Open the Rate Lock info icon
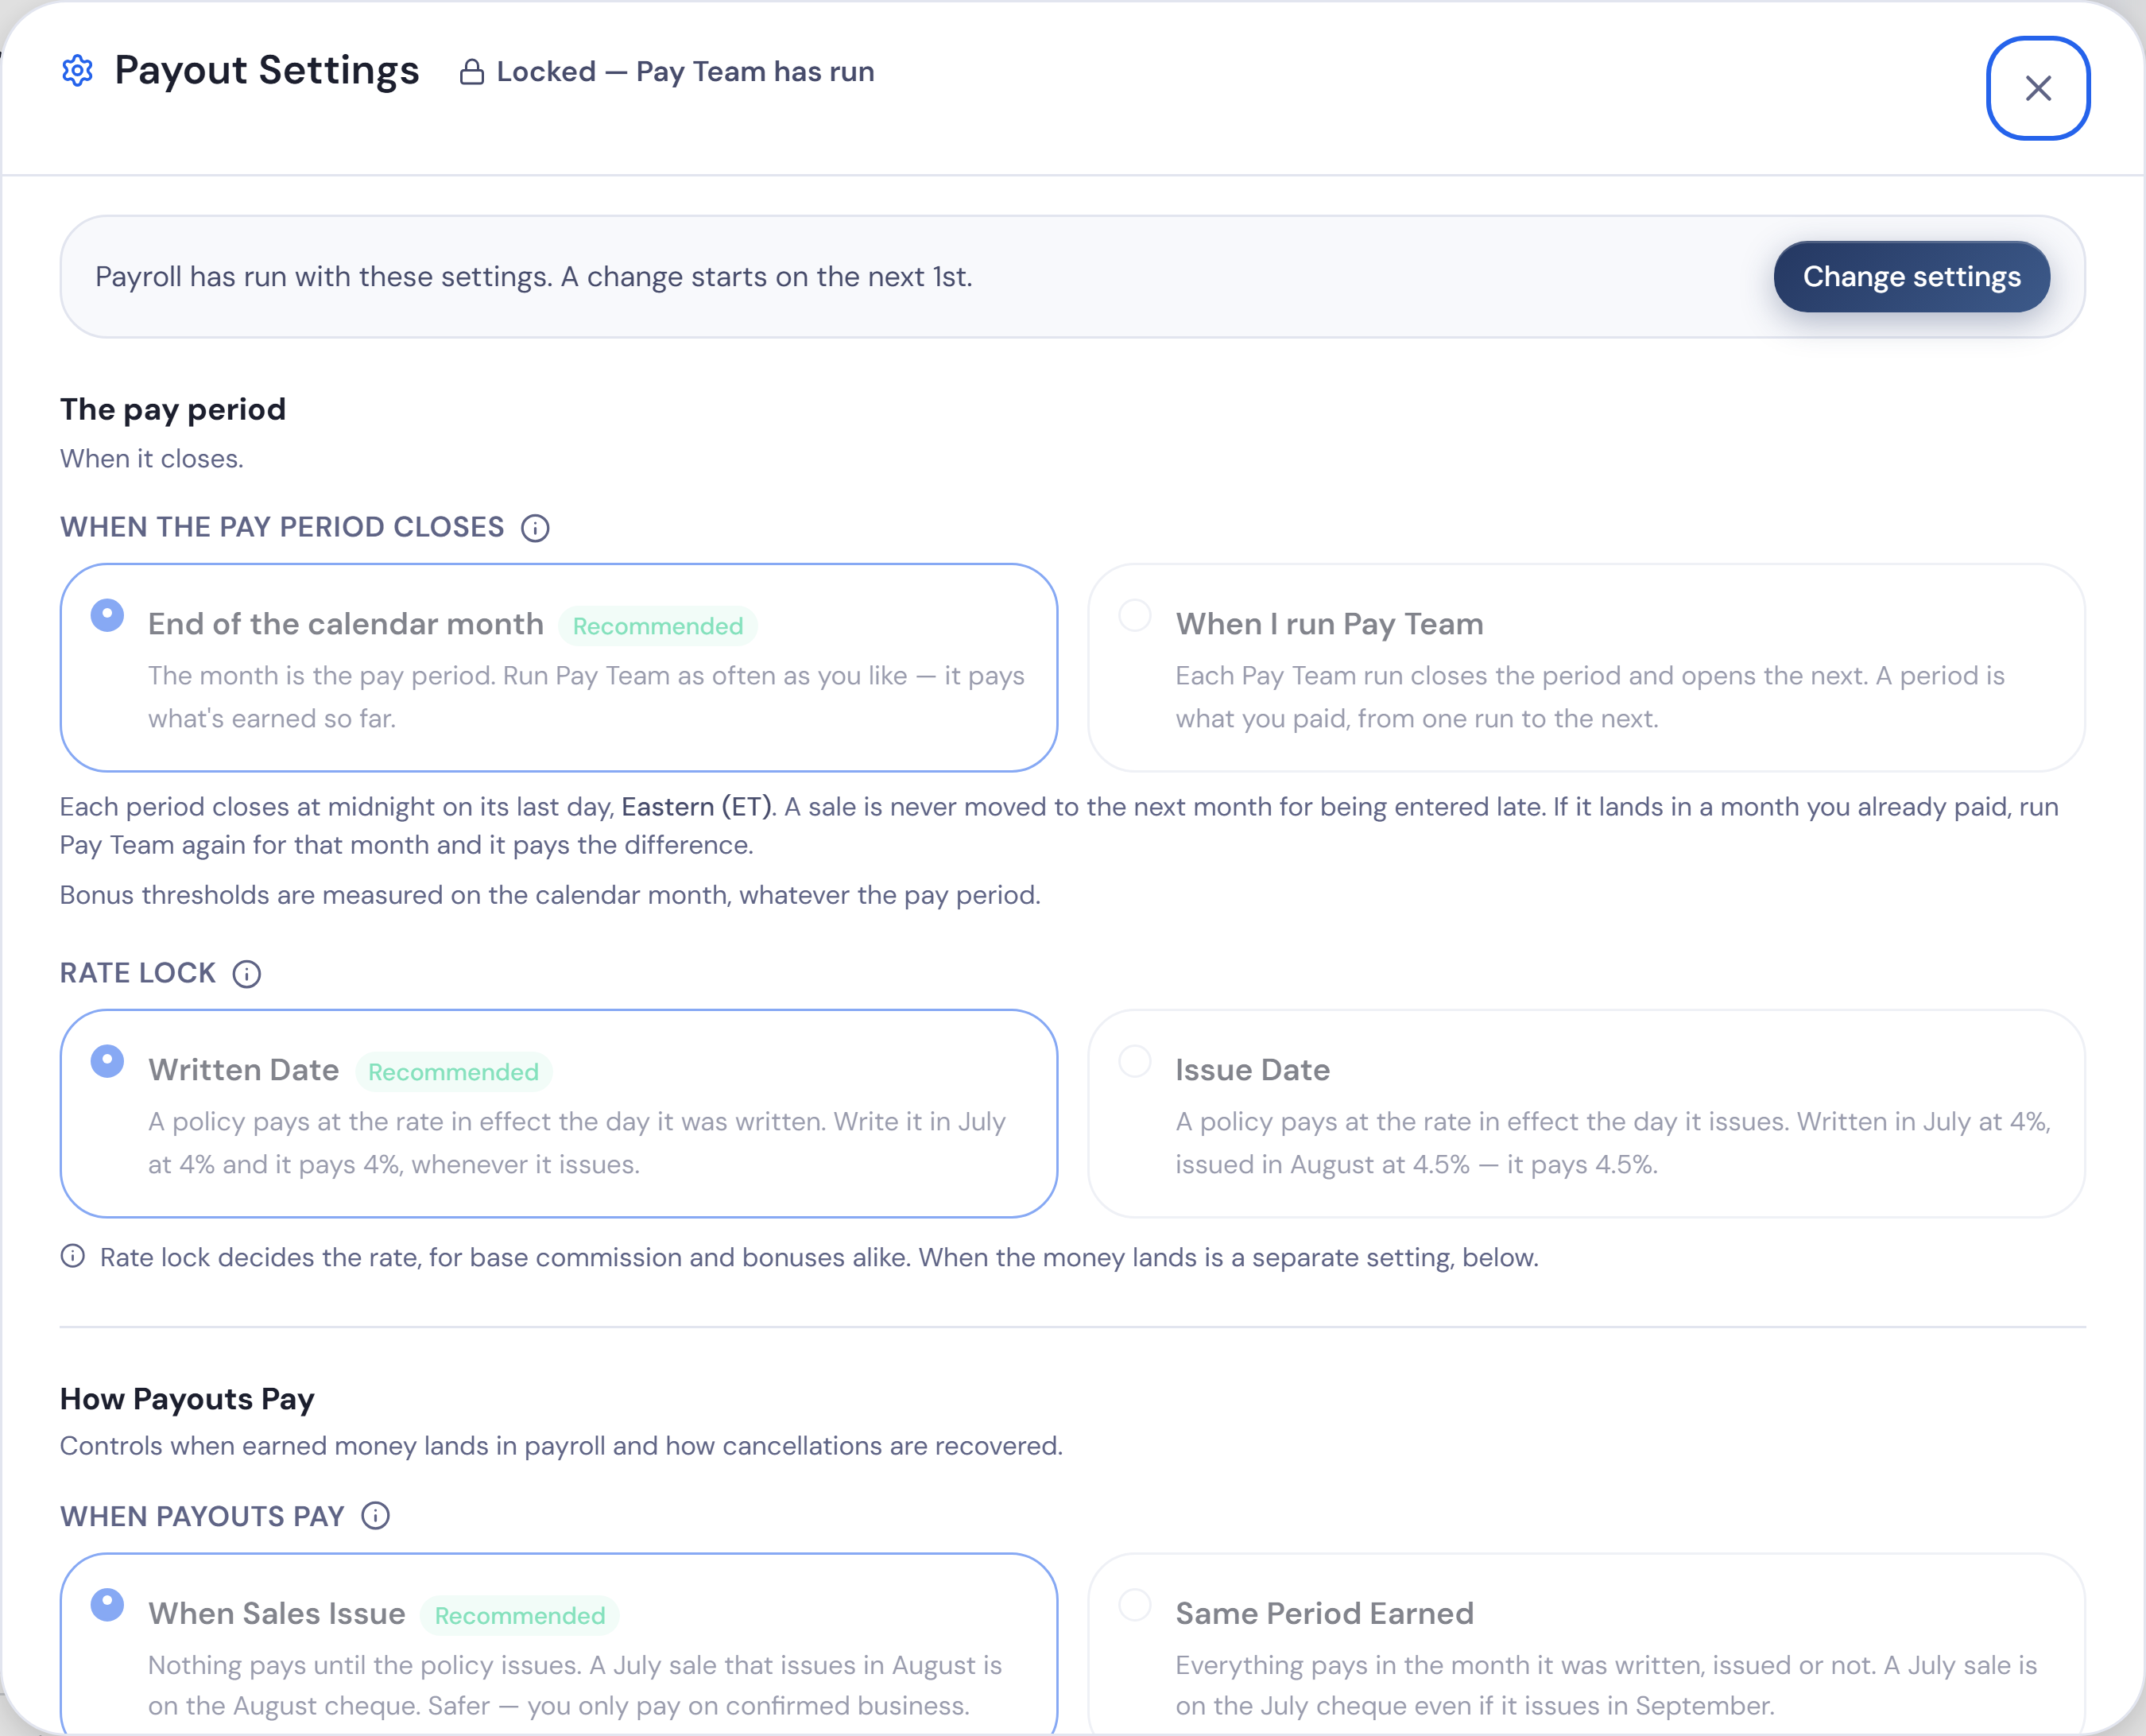2146x1736 pixels. coord(247,974)
